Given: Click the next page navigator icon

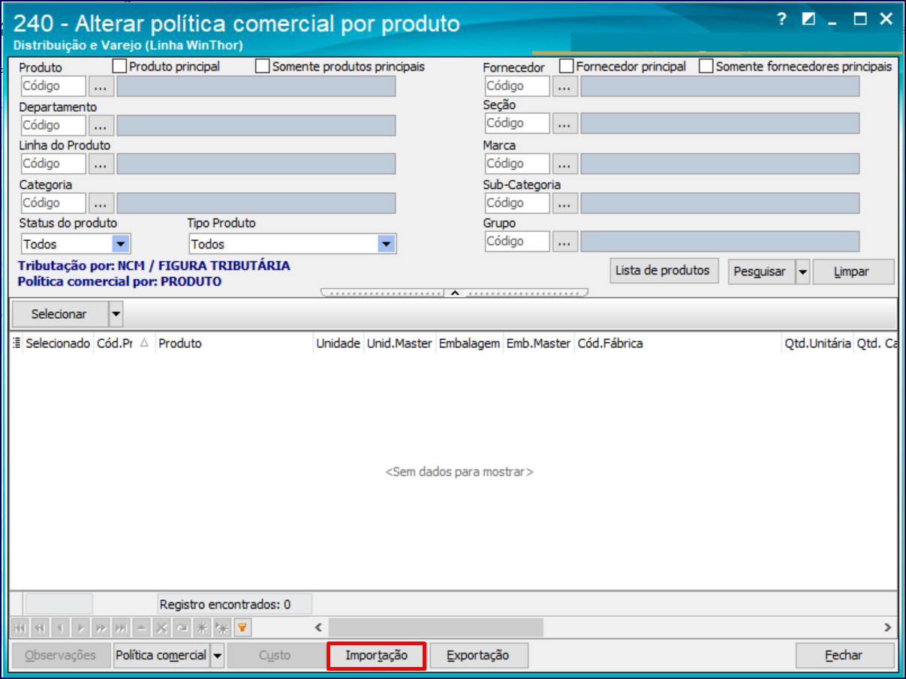Looking at the screenshot, I should [x=101, y=627].
